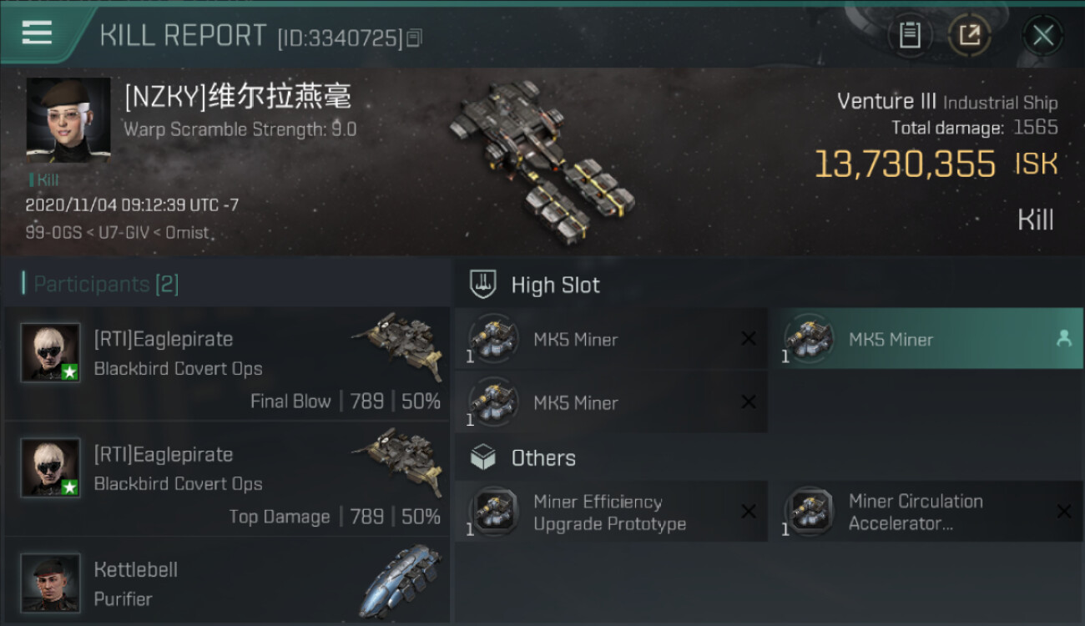Open Miner Efficiency Upgrade Prototype item
The image size is (1085, 626).
tap(611, 512)
